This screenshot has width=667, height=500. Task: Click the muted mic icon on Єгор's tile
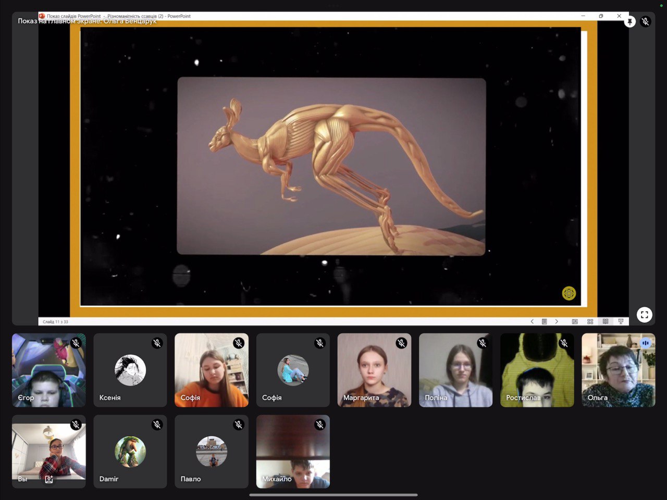click(76, 343)
